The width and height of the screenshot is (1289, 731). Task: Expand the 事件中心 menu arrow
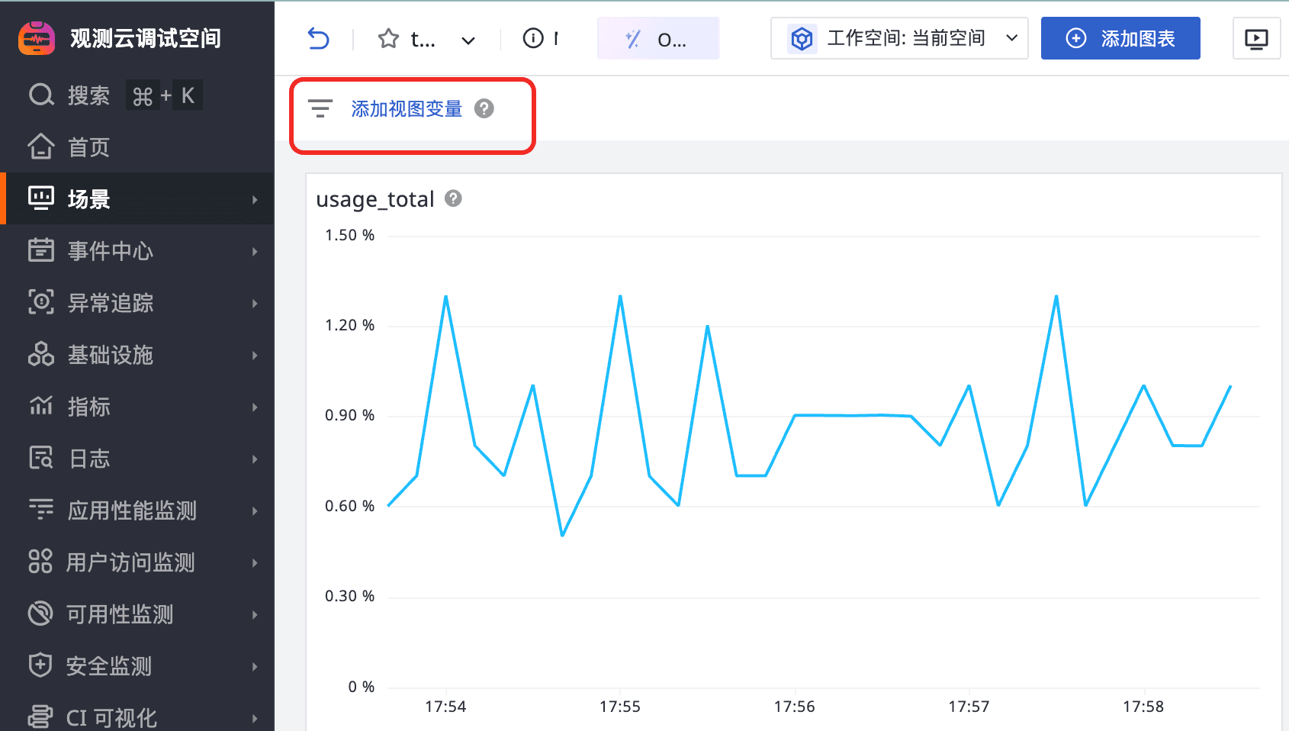(x=255, y=251)
